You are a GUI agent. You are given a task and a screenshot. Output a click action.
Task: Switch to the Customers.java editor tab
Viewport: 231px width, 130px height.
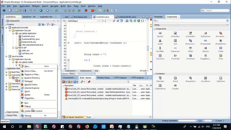click(x=103, y=17)
